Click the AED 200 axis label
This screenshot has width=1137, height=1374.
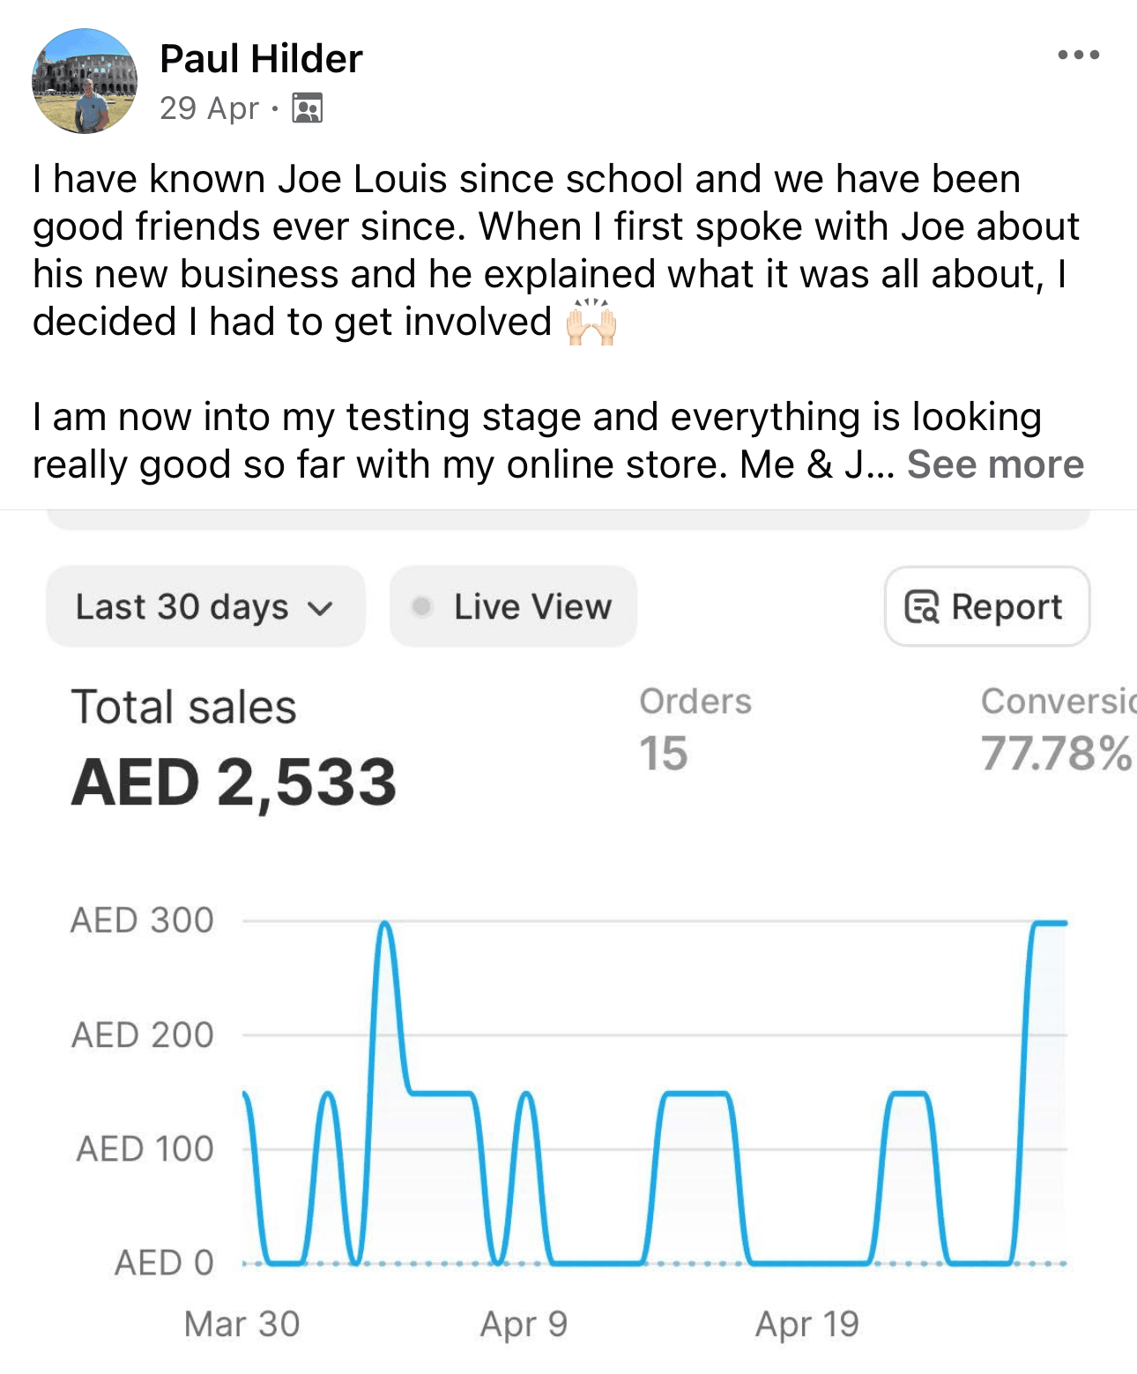[x=142, y=1035]
